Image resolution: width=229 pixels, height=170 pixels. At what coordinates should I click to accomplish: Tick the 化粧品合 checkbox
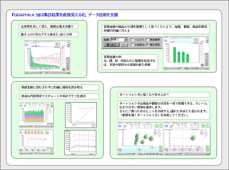point(132,45)
